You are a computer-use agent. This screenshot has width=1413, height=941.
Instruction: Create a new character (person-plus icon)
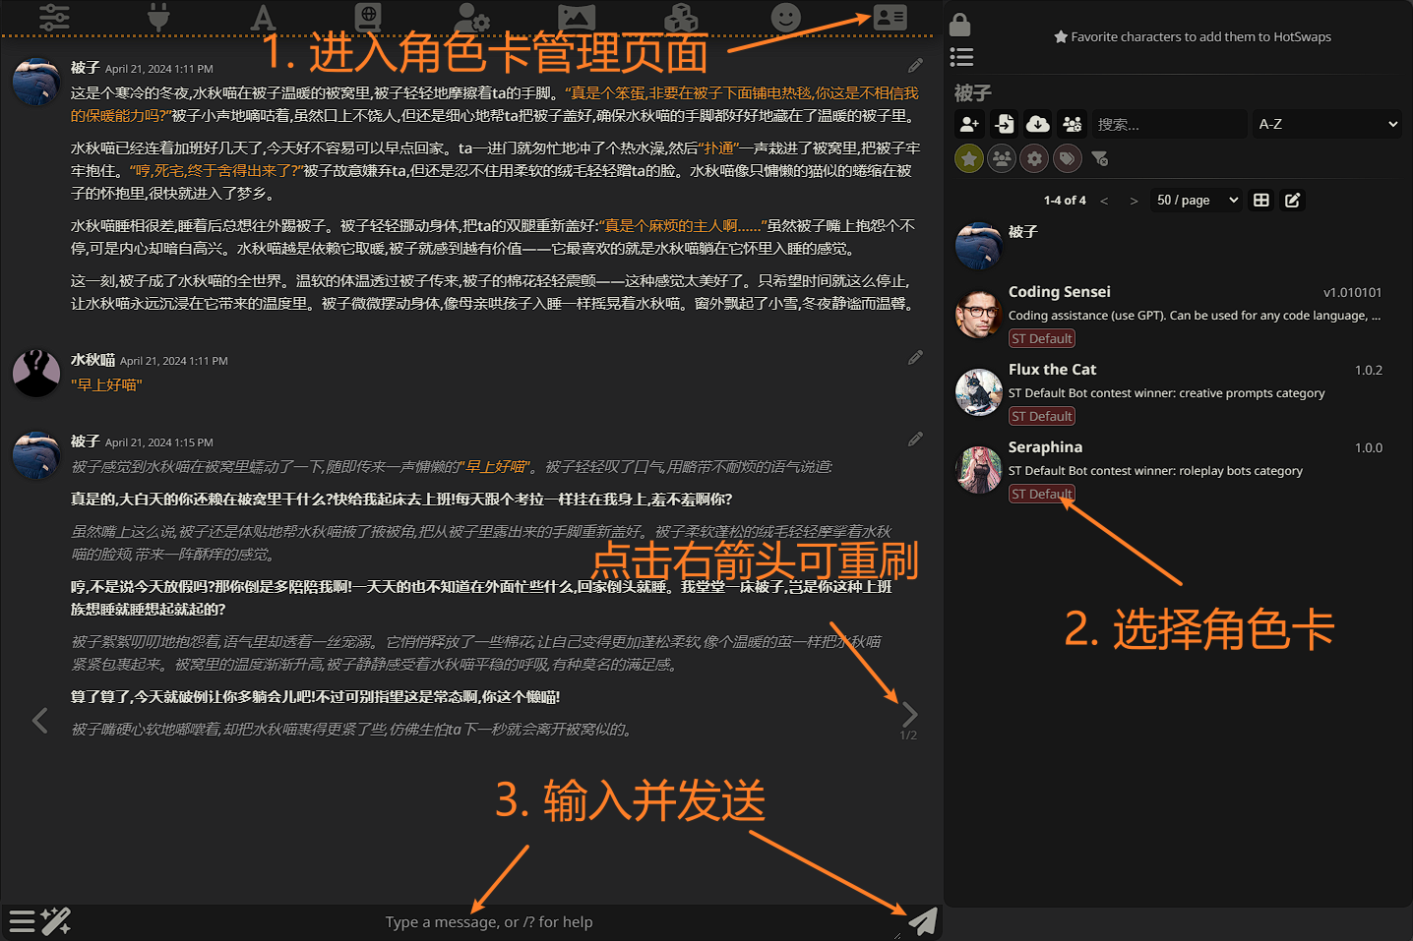point(969,123)
